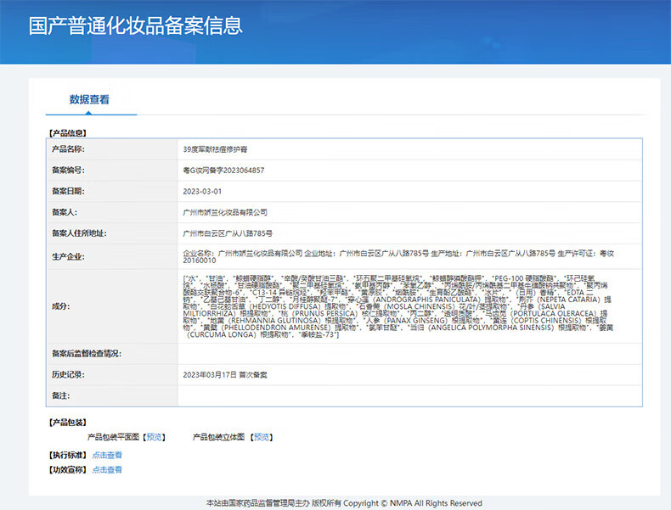Click the 备案人 label
The width and height of the screenshot is (671, 510).
coord(65,212)
